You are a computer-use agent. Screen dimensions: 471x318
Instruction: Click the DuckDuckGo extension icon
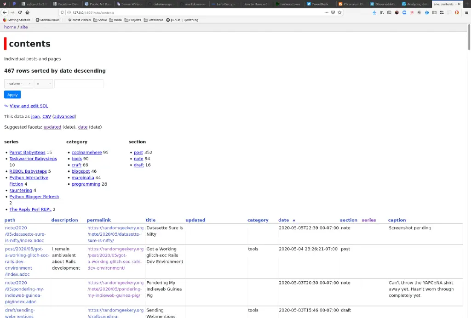pos(457,12)
